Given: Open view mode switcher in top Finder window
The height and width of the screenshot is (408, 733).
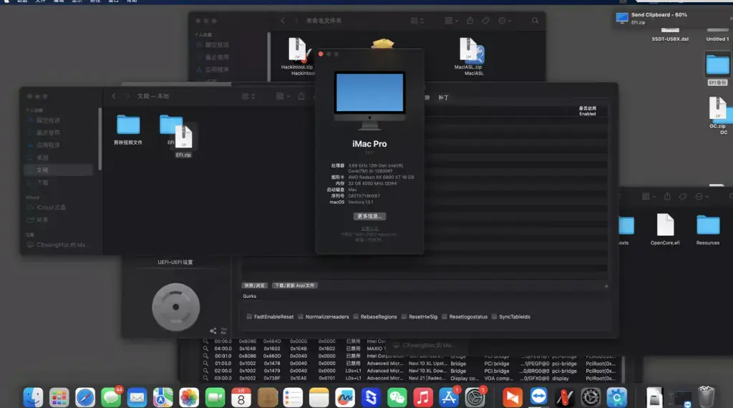Looking at the screenshot, I should pyautogui.click(x=417, y=21).
